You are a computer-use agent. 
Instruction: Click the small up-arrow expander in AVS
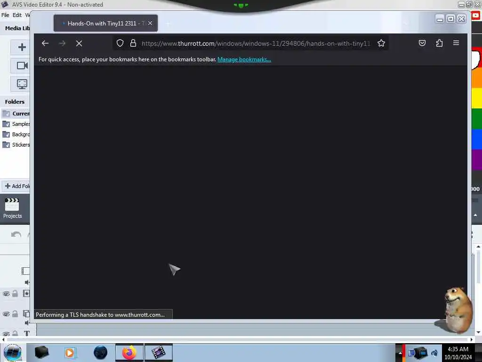pyautogui.click(x=475, y=215)
